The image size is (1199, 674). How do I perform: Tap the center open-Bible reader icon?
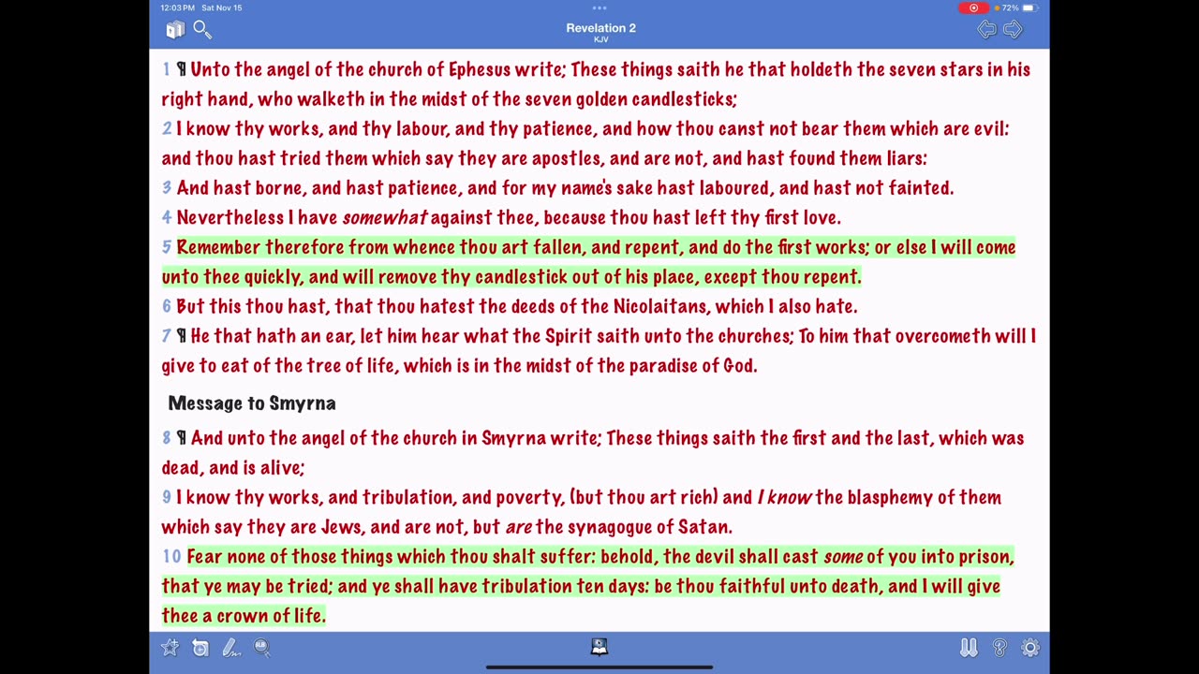tap(599, 647)
